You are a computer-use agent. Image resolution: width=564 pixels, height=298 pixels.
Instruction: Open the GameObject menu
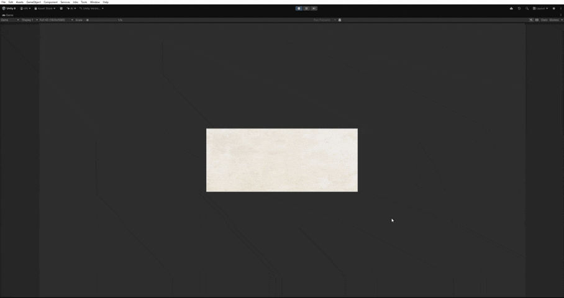34,2
